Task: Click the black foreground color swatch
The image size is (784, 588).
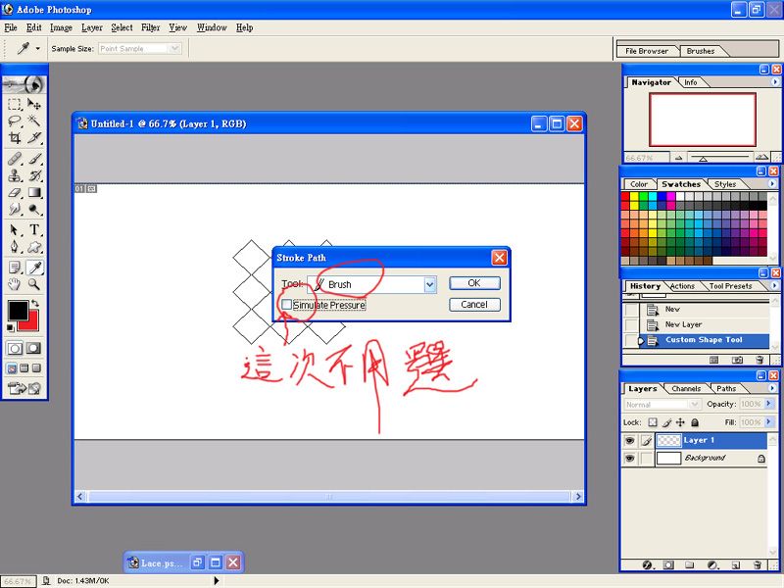Action: [16, 309]
